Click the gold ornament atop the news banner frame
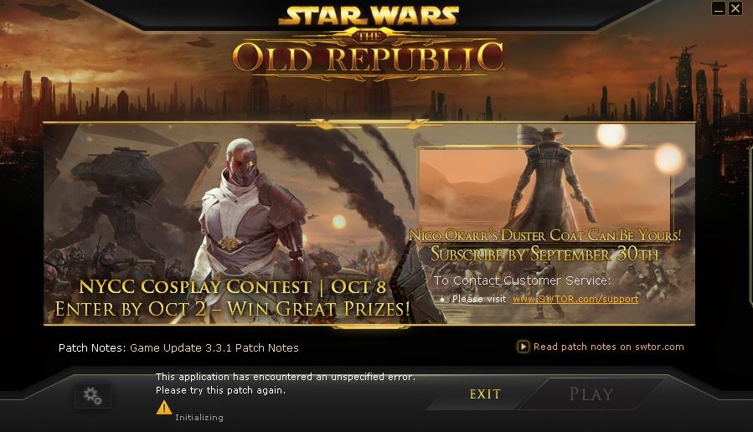753x432 pixels. tap(369, 124)
